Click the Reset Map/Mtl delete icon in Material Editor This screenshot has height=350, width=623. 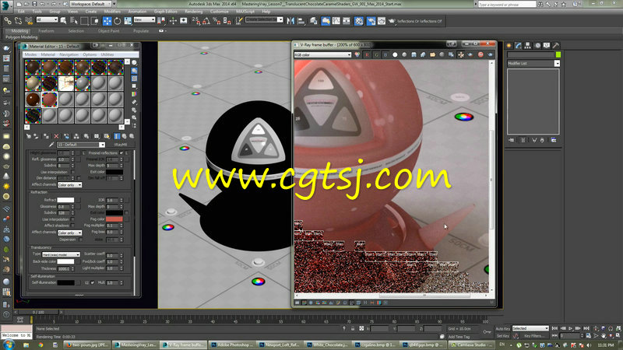pos(56,136)
